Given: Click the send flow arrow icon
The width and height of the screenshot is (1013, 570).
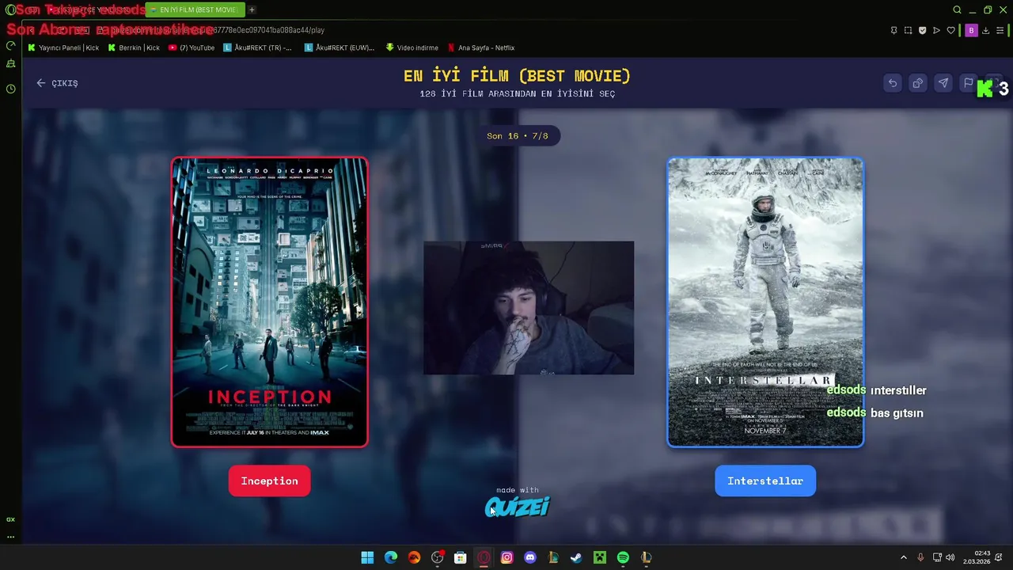Looking at the screenshot, I should 936,30.
